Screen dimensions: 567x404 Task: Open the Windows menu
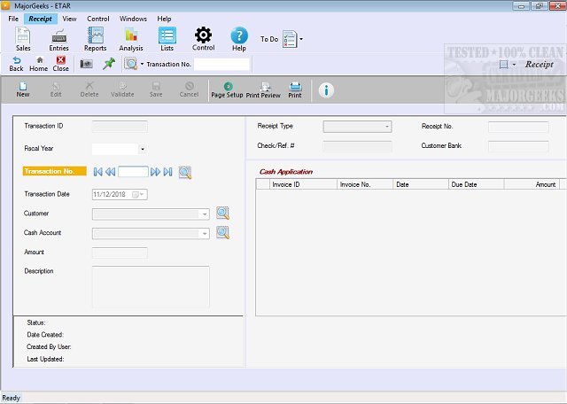coord(133,18)
